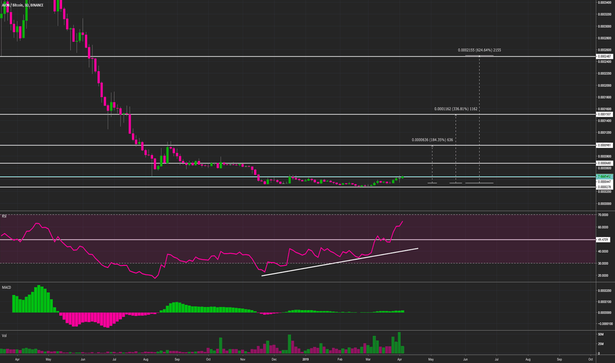
Task: Click the 20.0000 RSI axis value
Action: pyautogui.click(x=603, y=276)
